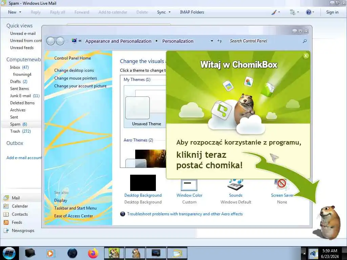Click the Control Panel forward arrow button
The image size is (347, 260).
(x=60, y=41)
